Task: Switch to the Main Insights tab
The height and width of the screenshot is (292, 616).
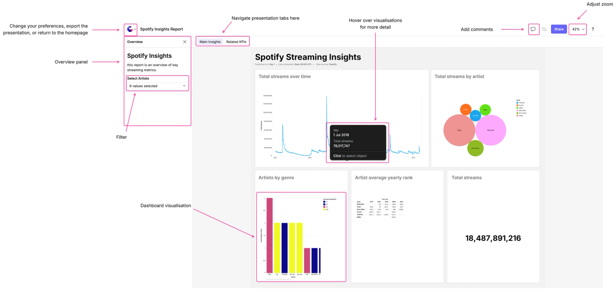Action: point(210,42)
